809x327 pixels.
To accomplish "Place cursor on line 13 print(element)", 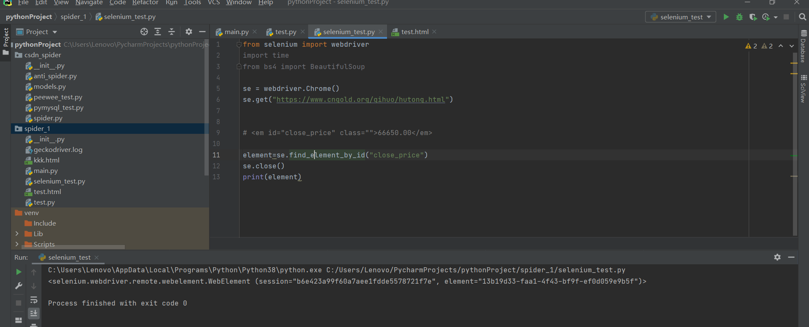I will click(x=272, y=177).
